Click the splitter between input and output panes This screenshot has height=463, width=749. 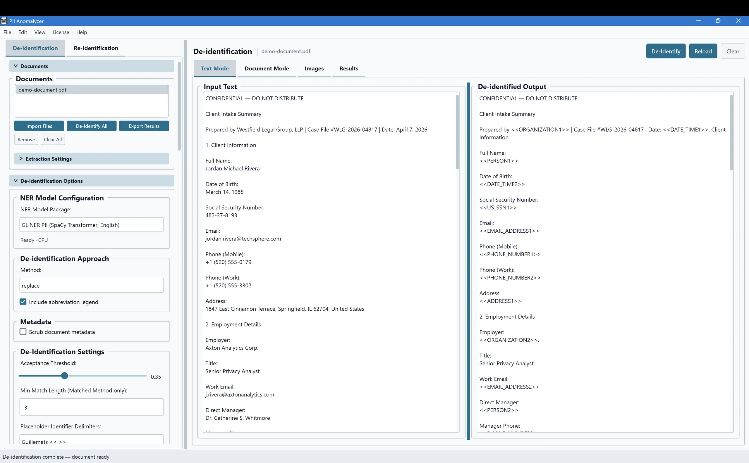coord(468,261)
